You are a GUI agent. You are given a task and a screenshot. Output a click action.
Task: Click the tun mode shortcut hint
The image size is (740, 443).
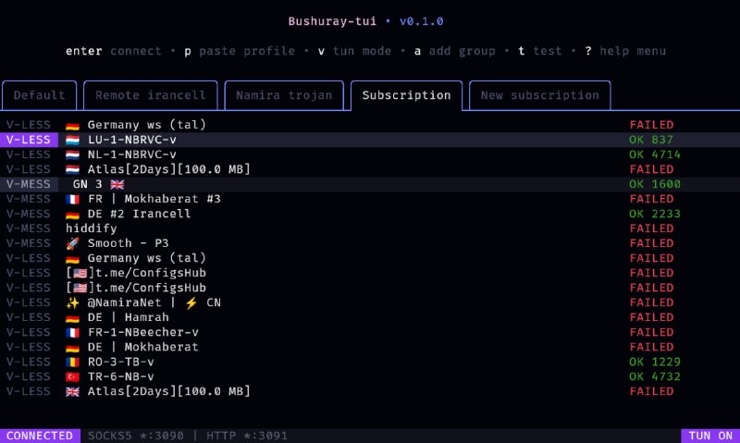tap(354, 51)
